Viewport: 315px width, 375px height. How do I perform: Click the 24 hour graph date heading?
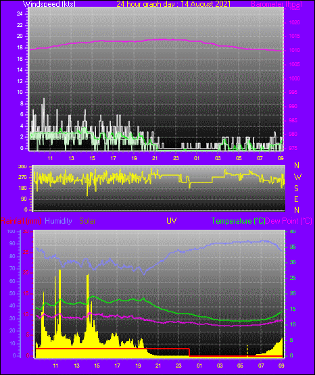[174, 4]
